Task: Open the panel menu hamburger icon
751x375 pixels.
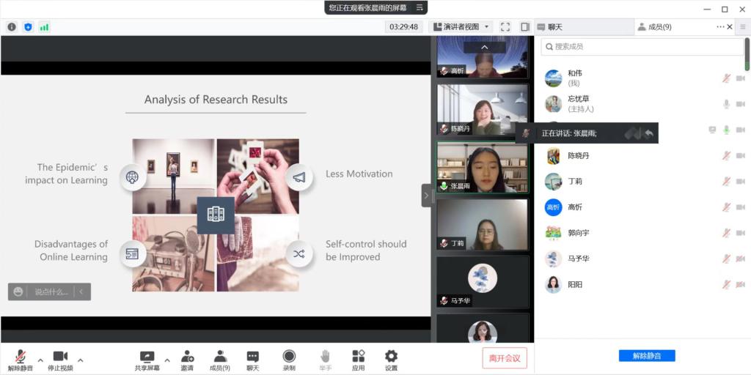Action: (x=743, y=27)
